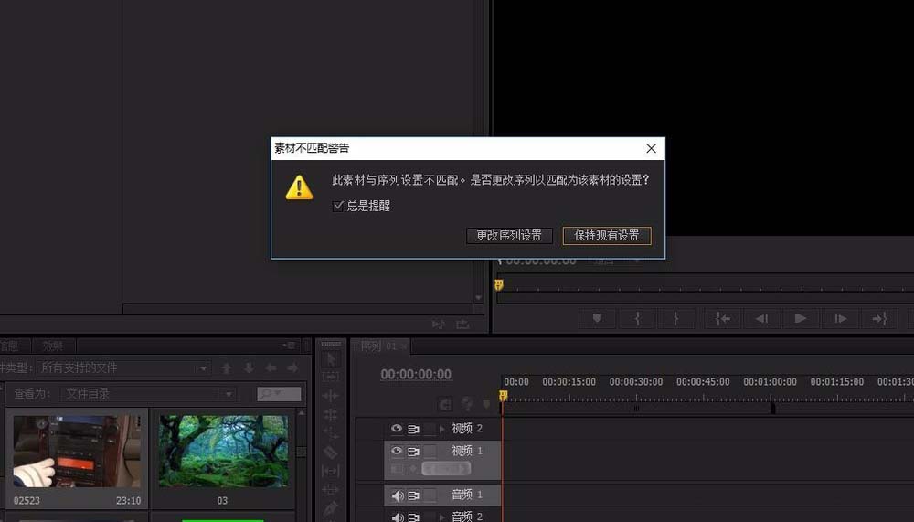The height and width of the screenshot is (522, 914).
Task: Toggle sync lock on 视频 2
Action: [413, 429]
